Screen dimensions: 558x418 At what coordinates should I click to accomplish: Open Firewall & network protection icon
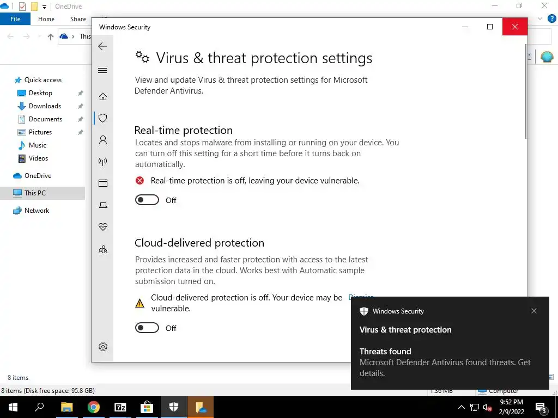pyautogui.click(x=103, y=162)
